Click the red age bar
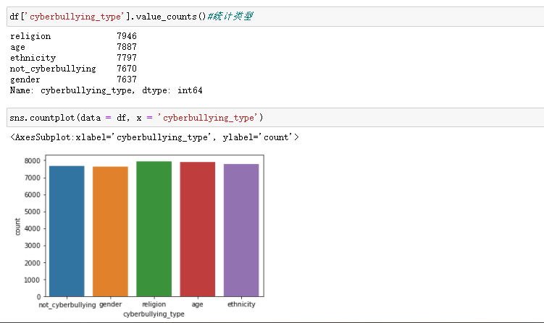The height and width of the screenshot is (323, 544). pyautogui.click(x=198, y=229)
